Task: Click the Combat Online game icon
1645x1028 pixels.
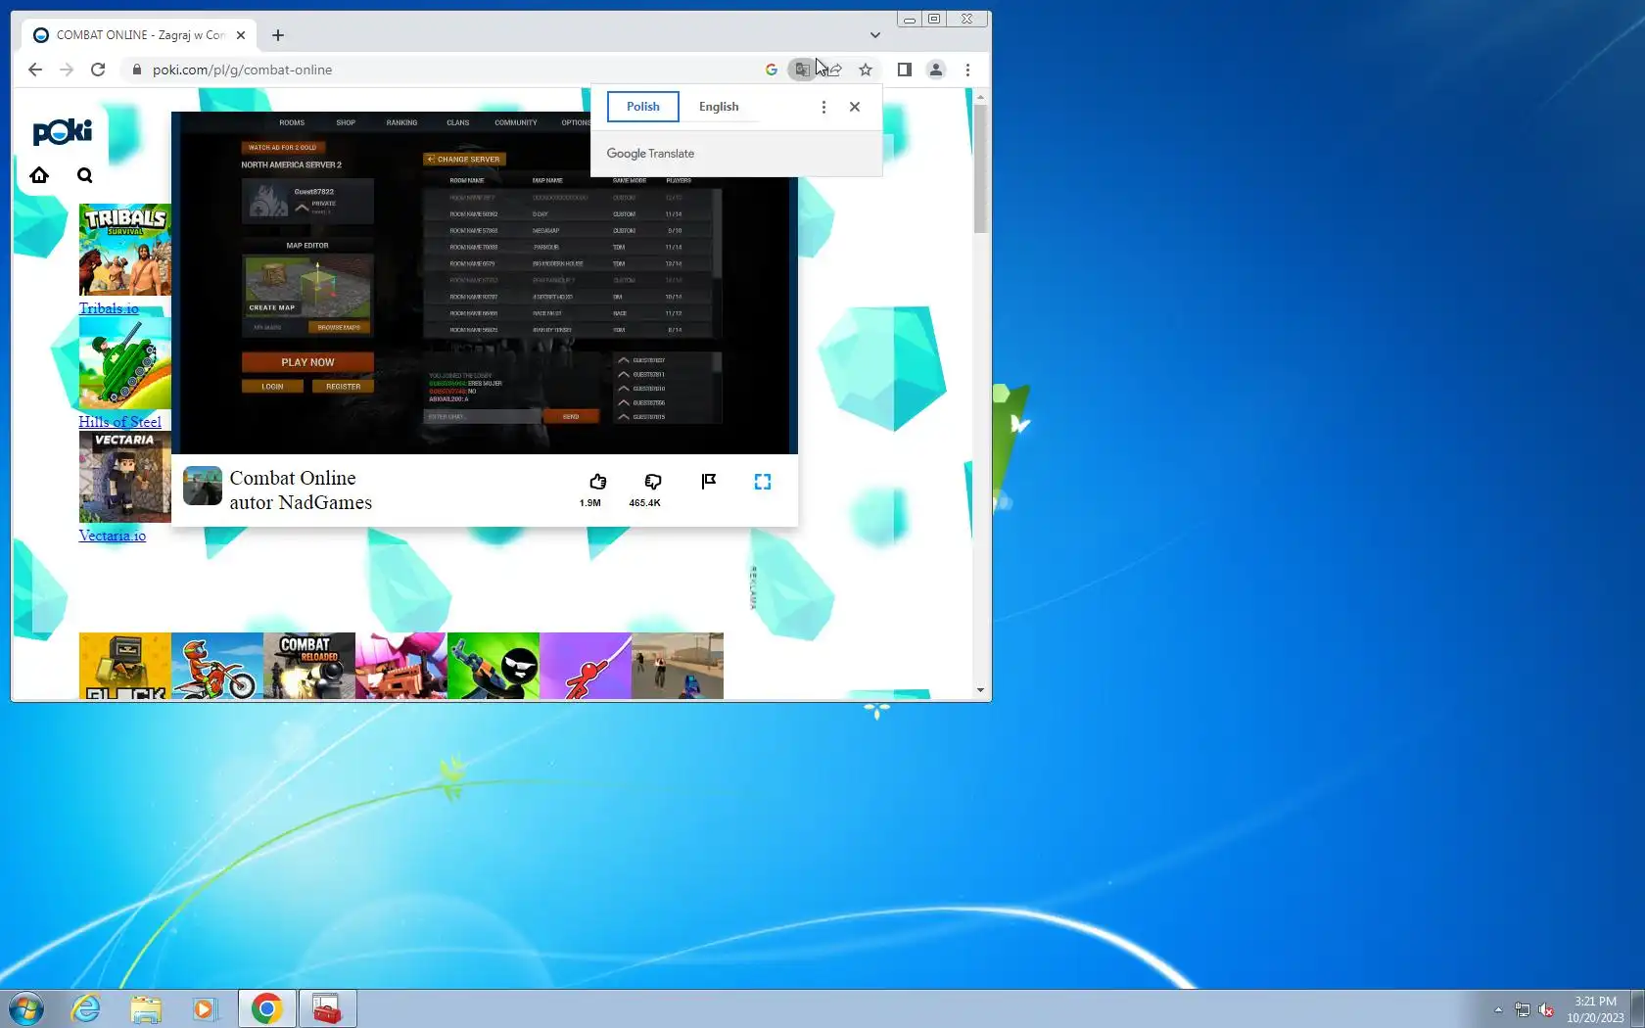Action: click(203, 486)
